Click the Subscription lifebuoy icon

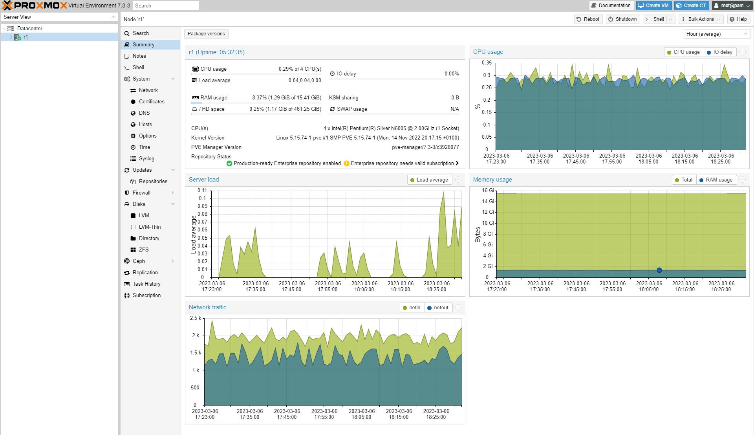tap(127, 295)
